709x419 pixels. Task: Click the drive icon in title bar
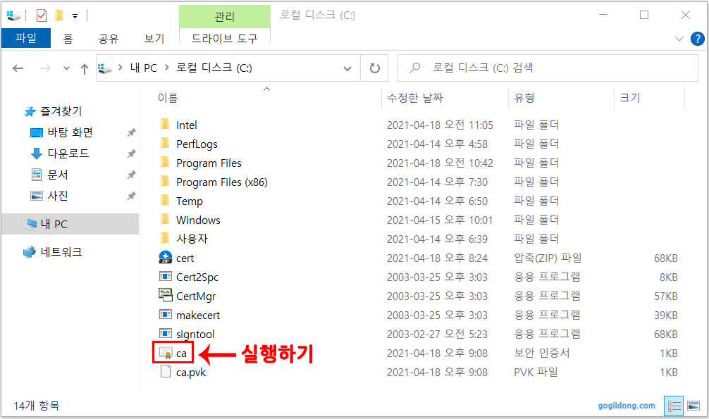[x=13, y=15]
